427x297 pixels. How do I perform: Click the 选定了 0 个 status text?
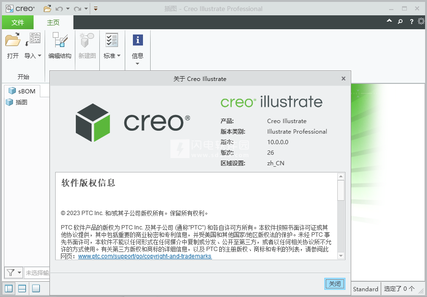pyautogui.click(x=399, y=288)
